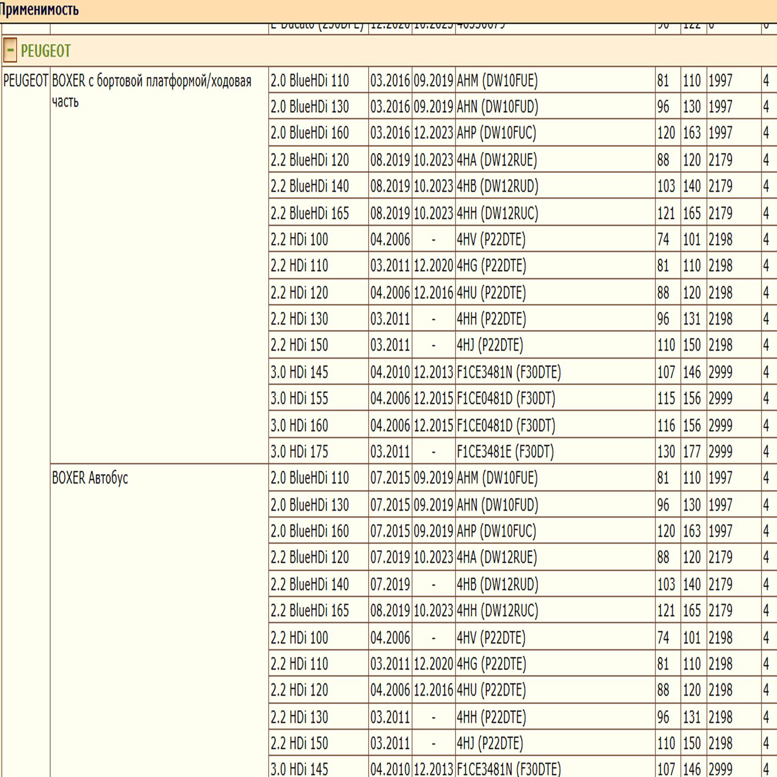Select the 3.0 HDi 155 engine cell
The width and height of the screenshot is (777, 777).
(x=299, y=398)
